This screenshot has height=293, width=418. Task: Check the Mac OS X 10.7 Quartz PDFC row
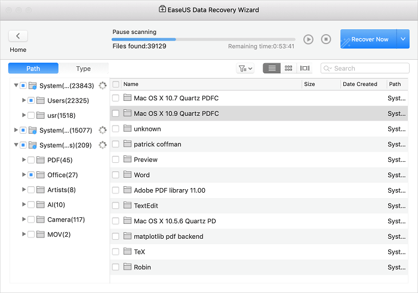pos(116,98)
